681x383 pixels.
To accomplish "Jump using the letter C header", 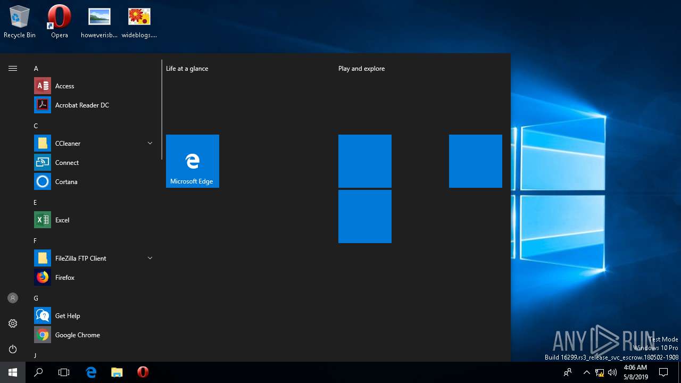I will (36, 126).
